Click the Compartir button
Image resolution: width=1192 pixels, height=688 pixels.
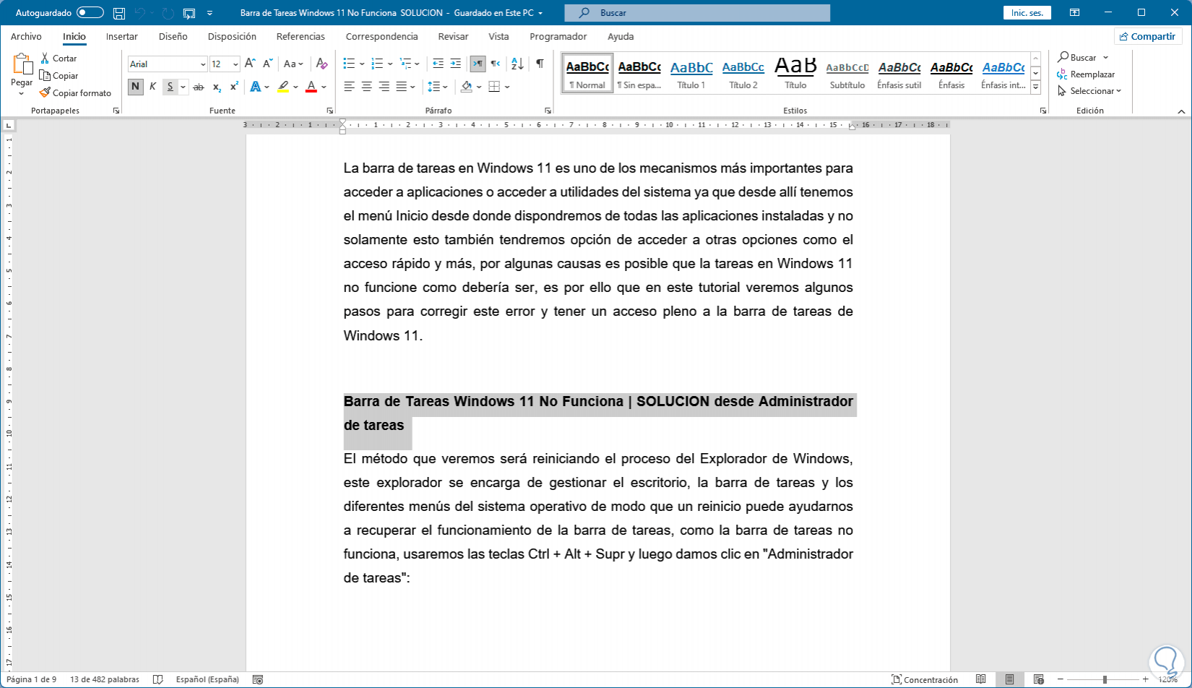tap(1147, 36)
